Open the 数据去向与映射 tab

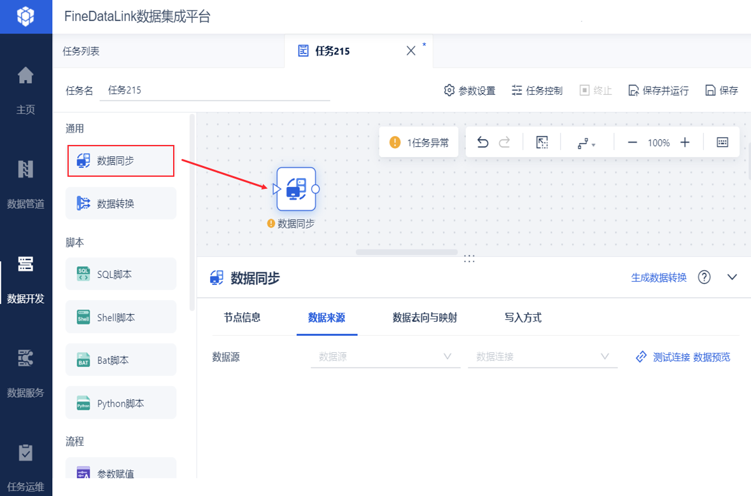425,317
